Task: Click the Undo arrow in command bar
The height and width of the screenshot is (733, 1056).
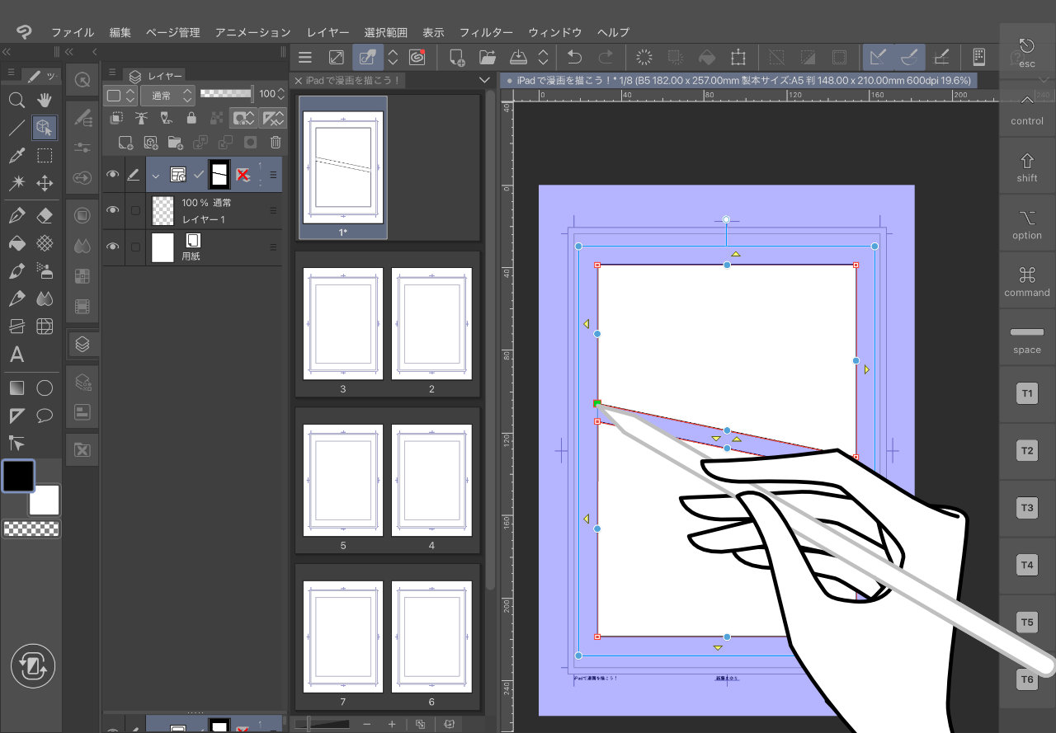Action: coord(574,57)
